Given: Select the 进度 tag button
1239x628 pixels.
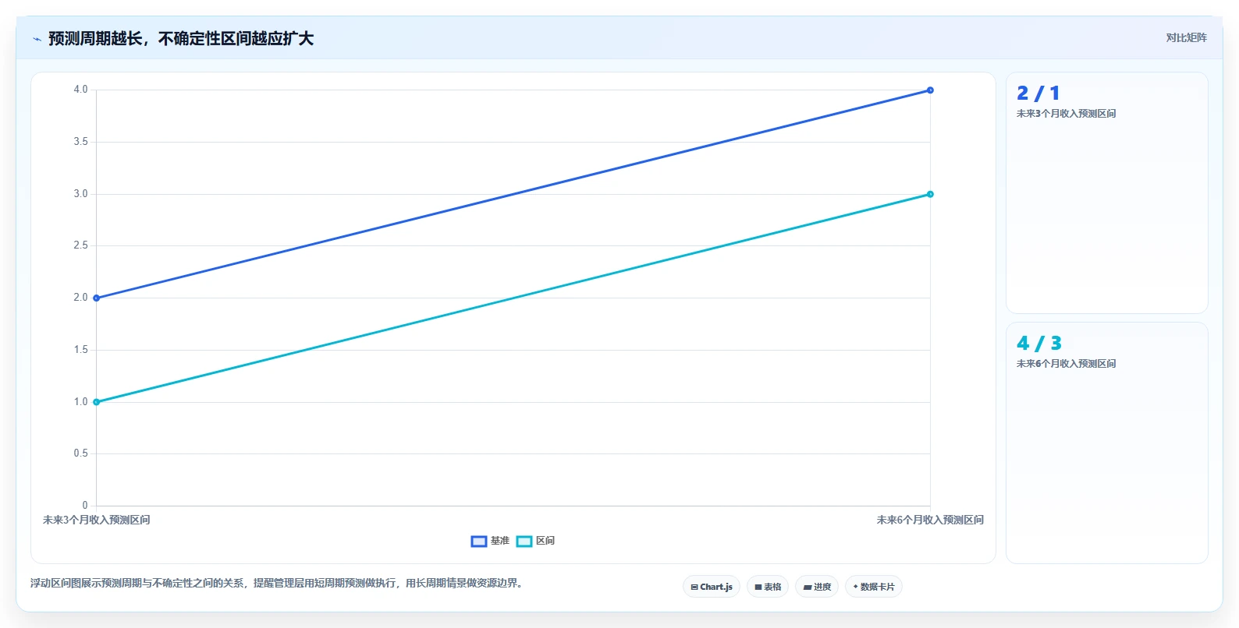Looking at the screenshot, I should click(817, 587).
